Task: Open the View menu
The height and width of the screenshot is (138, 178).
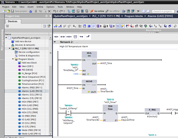Action: 22,7
